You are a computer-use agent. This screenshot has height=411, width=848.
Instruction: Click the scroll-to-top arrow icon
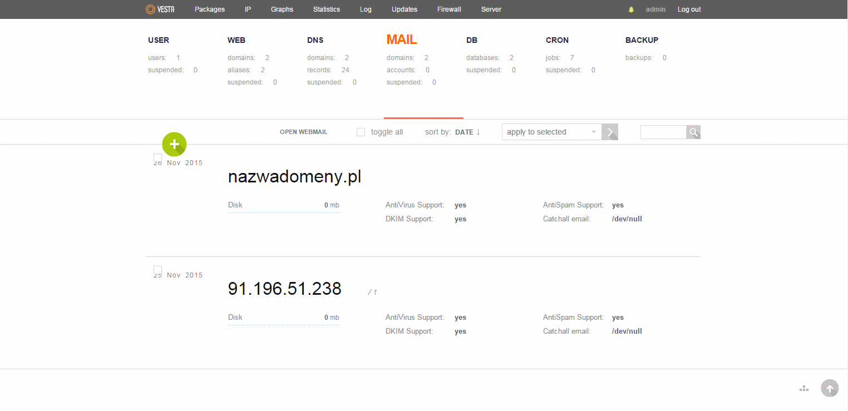tap(830, 388)
